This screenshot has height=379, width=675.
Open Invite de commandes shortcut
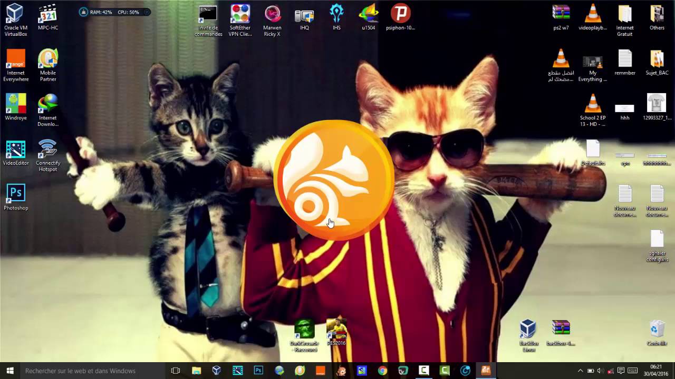tap(208, 21)
